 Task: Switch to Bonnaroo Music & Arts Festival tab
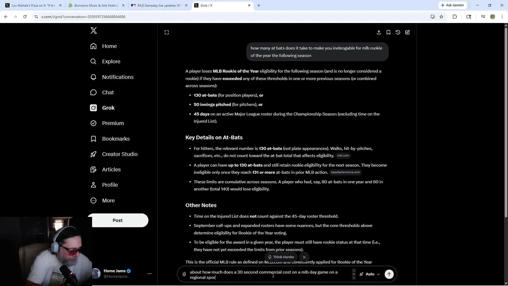[x=96, y=6]
